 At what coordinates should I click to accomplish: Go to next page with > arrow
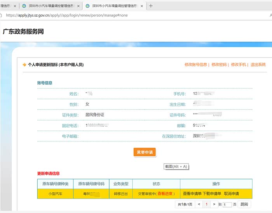(214, 204)
